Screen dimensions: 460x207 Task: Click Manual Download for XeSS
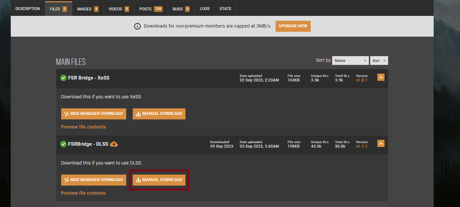[x=159, y=114]
